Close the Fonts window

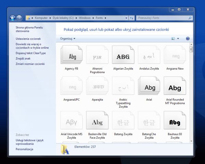188,10
